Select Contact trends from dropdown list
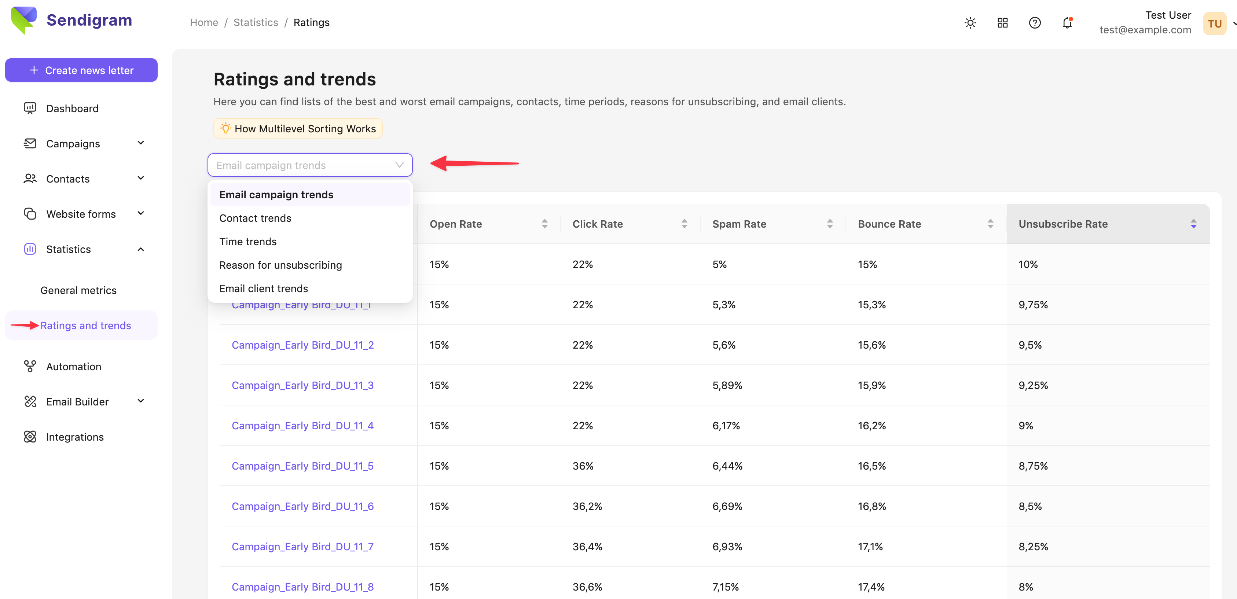This screenshot has width=1237, height=599. [255, 218]
